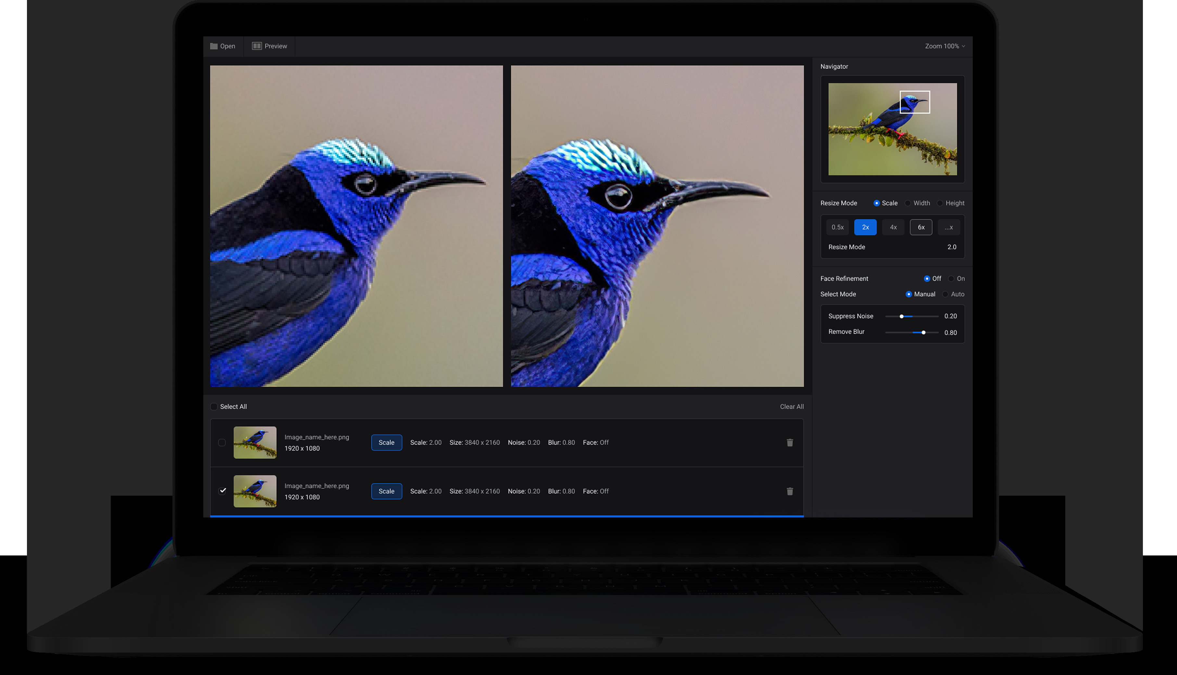1177x675 pixels.
Task: Click the first bird thumbnail in list
Action: coord(255,443)
